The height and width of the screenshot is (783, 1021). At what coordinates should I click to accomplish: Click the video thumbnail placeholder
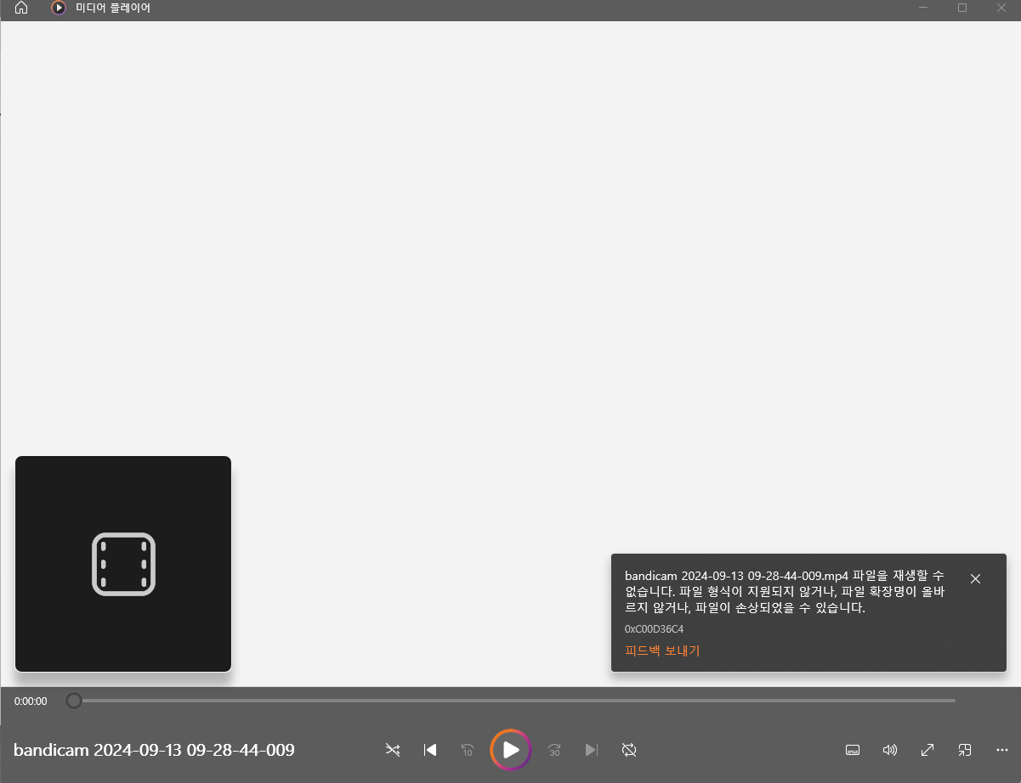(123, 564)
